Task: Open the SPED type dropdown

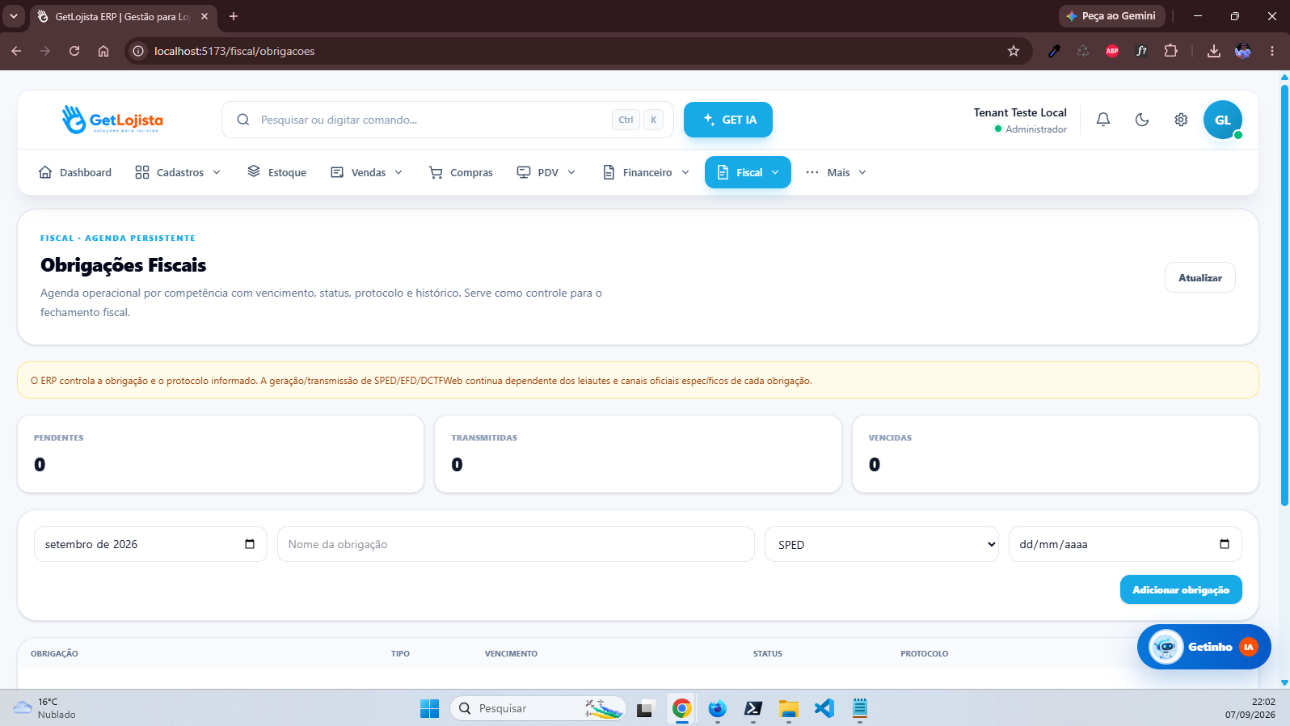Action: 882,544
